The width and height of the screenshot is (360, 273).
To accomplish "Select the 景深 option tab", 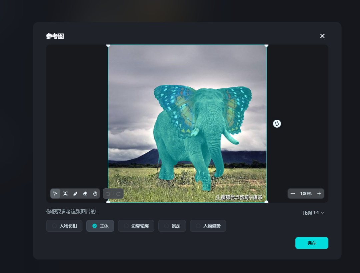I will click(172, 226).
